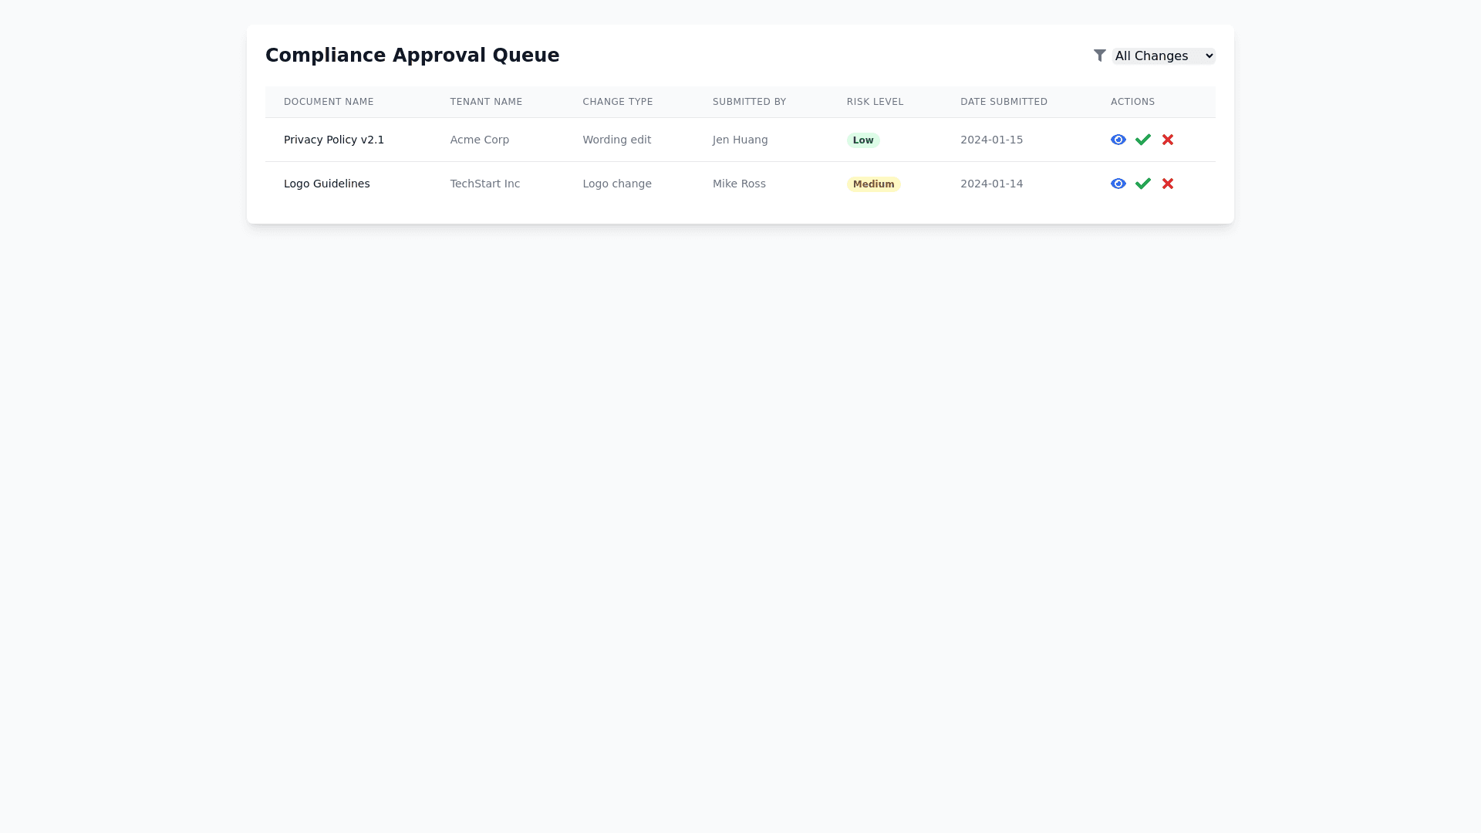Select the Logo Guidelines document name
This screenshot has width=1481, height=833.
(x=327, y=184)
